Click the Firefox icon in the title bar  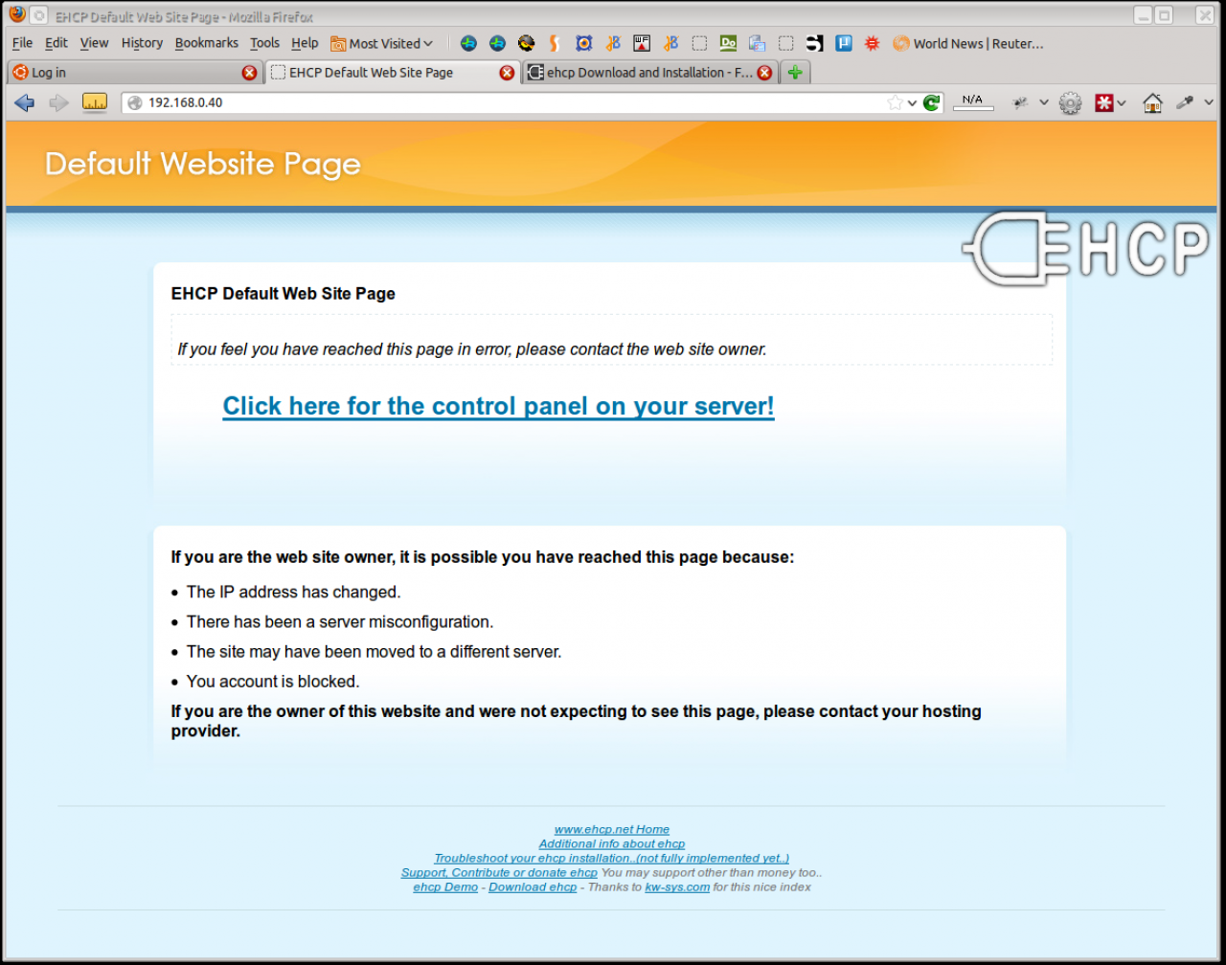coord(16,15)
